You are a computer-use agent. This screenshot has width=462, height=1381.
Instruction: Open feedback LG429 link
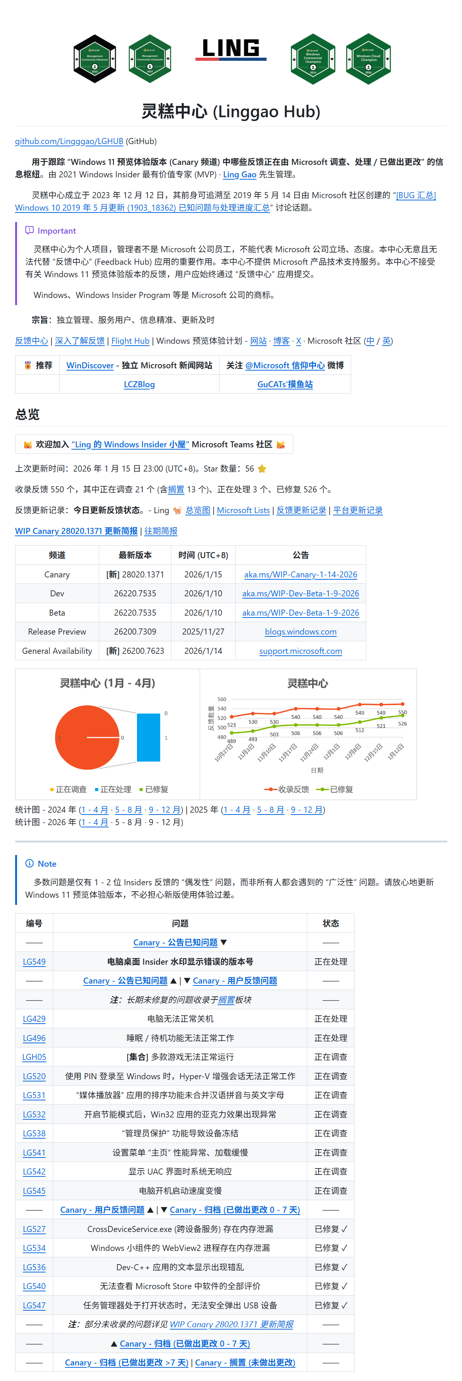pos(34,1019)
